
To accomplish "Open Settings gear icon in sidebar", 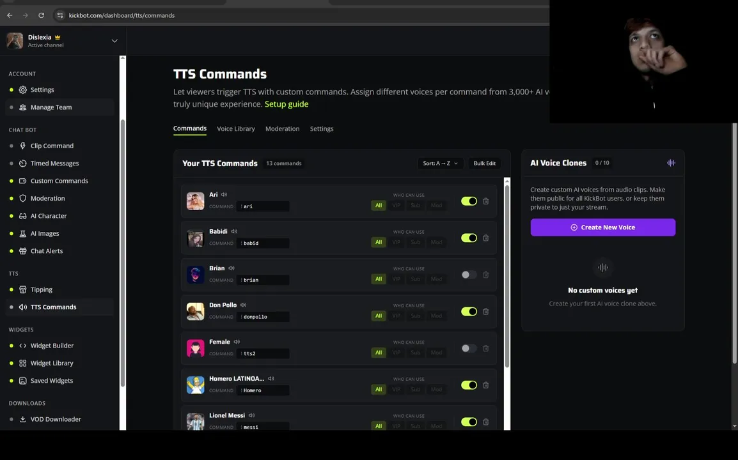I will pos(22,90).
